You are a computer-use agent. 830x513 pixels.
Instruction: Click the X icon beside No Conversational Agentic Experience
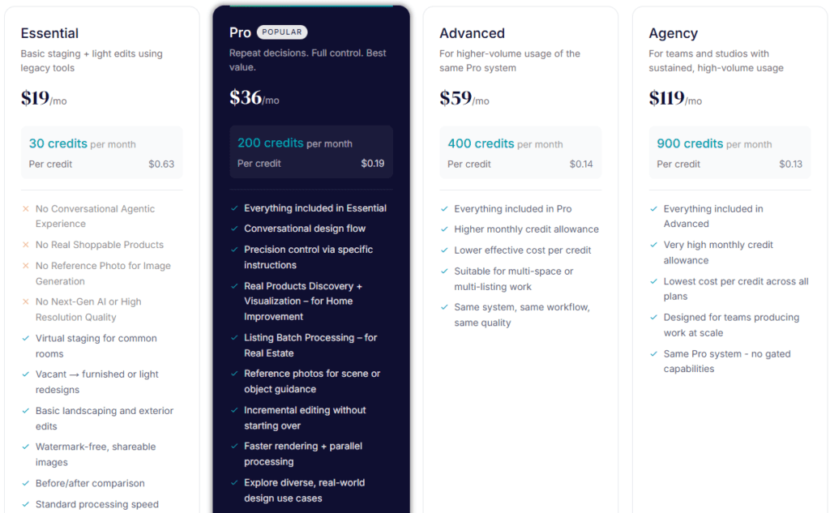(x=25, y=208)
